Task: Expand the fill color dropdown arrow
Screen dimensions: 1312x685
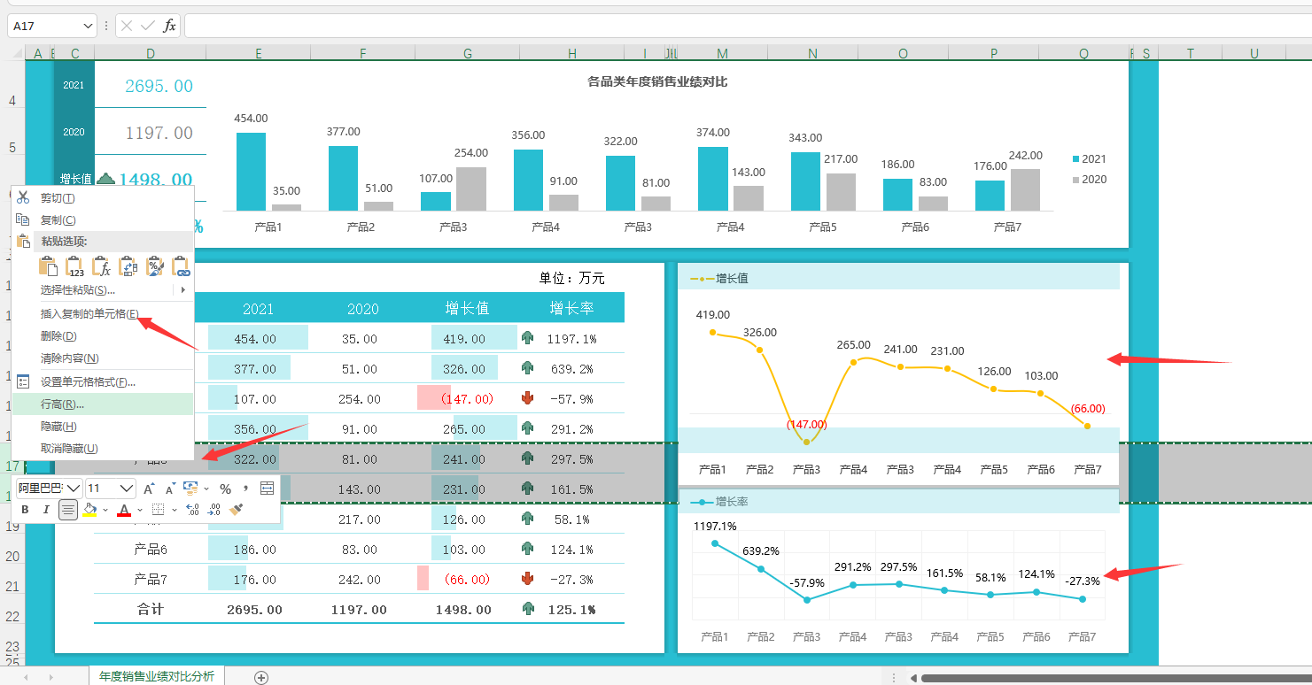Action: 105,510
